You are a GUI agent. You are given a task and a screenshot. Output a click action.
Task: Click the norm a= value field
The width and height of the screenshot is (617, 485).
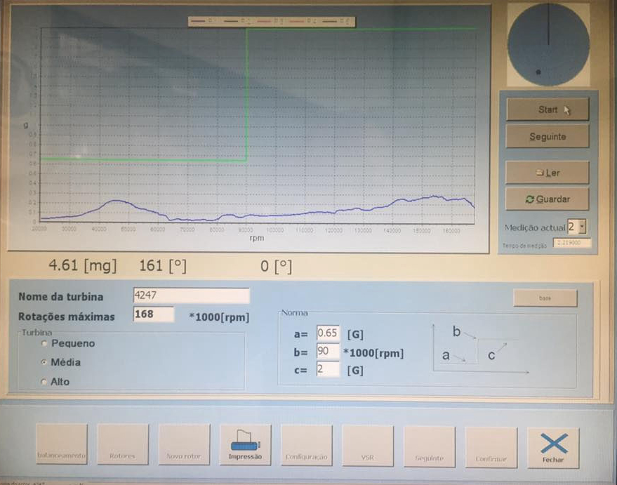pyautogui.click(x=328, y=333)
